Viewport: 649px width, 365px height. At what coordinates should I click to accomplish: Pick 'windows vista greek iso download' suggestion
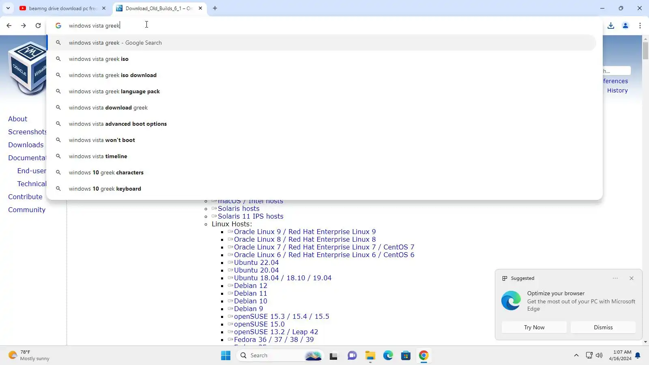pyautogui.click(x=322, y=75)
